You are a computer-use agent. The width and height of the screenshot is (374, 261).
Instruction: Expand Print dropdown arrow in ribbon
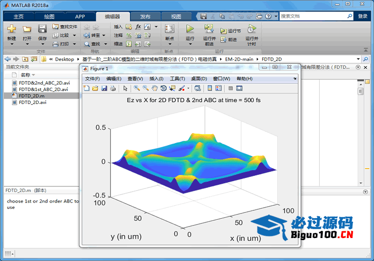(74, 44)
